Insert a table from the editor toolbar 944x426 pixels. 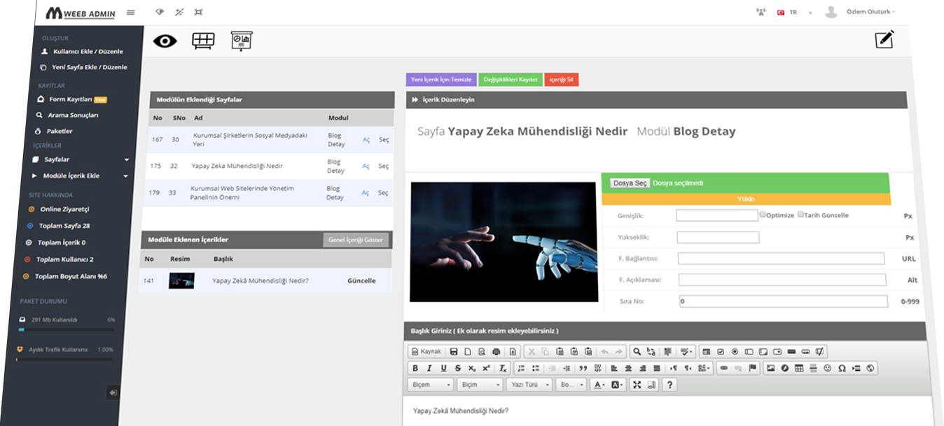(799, 368)
